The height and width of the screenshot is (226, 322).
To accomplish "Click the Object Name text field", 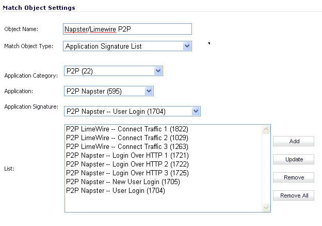I will pos(127,29).
